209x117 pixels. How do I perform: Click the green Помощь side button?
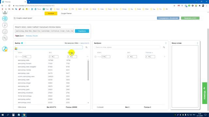tap(205, 93)
